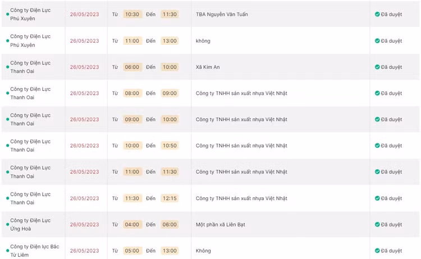This screenshot has height=259, width=421.
Task: Click green status dot beside Công ty Điện lực Bắc Từ Liêm
Action: [7, 251]
